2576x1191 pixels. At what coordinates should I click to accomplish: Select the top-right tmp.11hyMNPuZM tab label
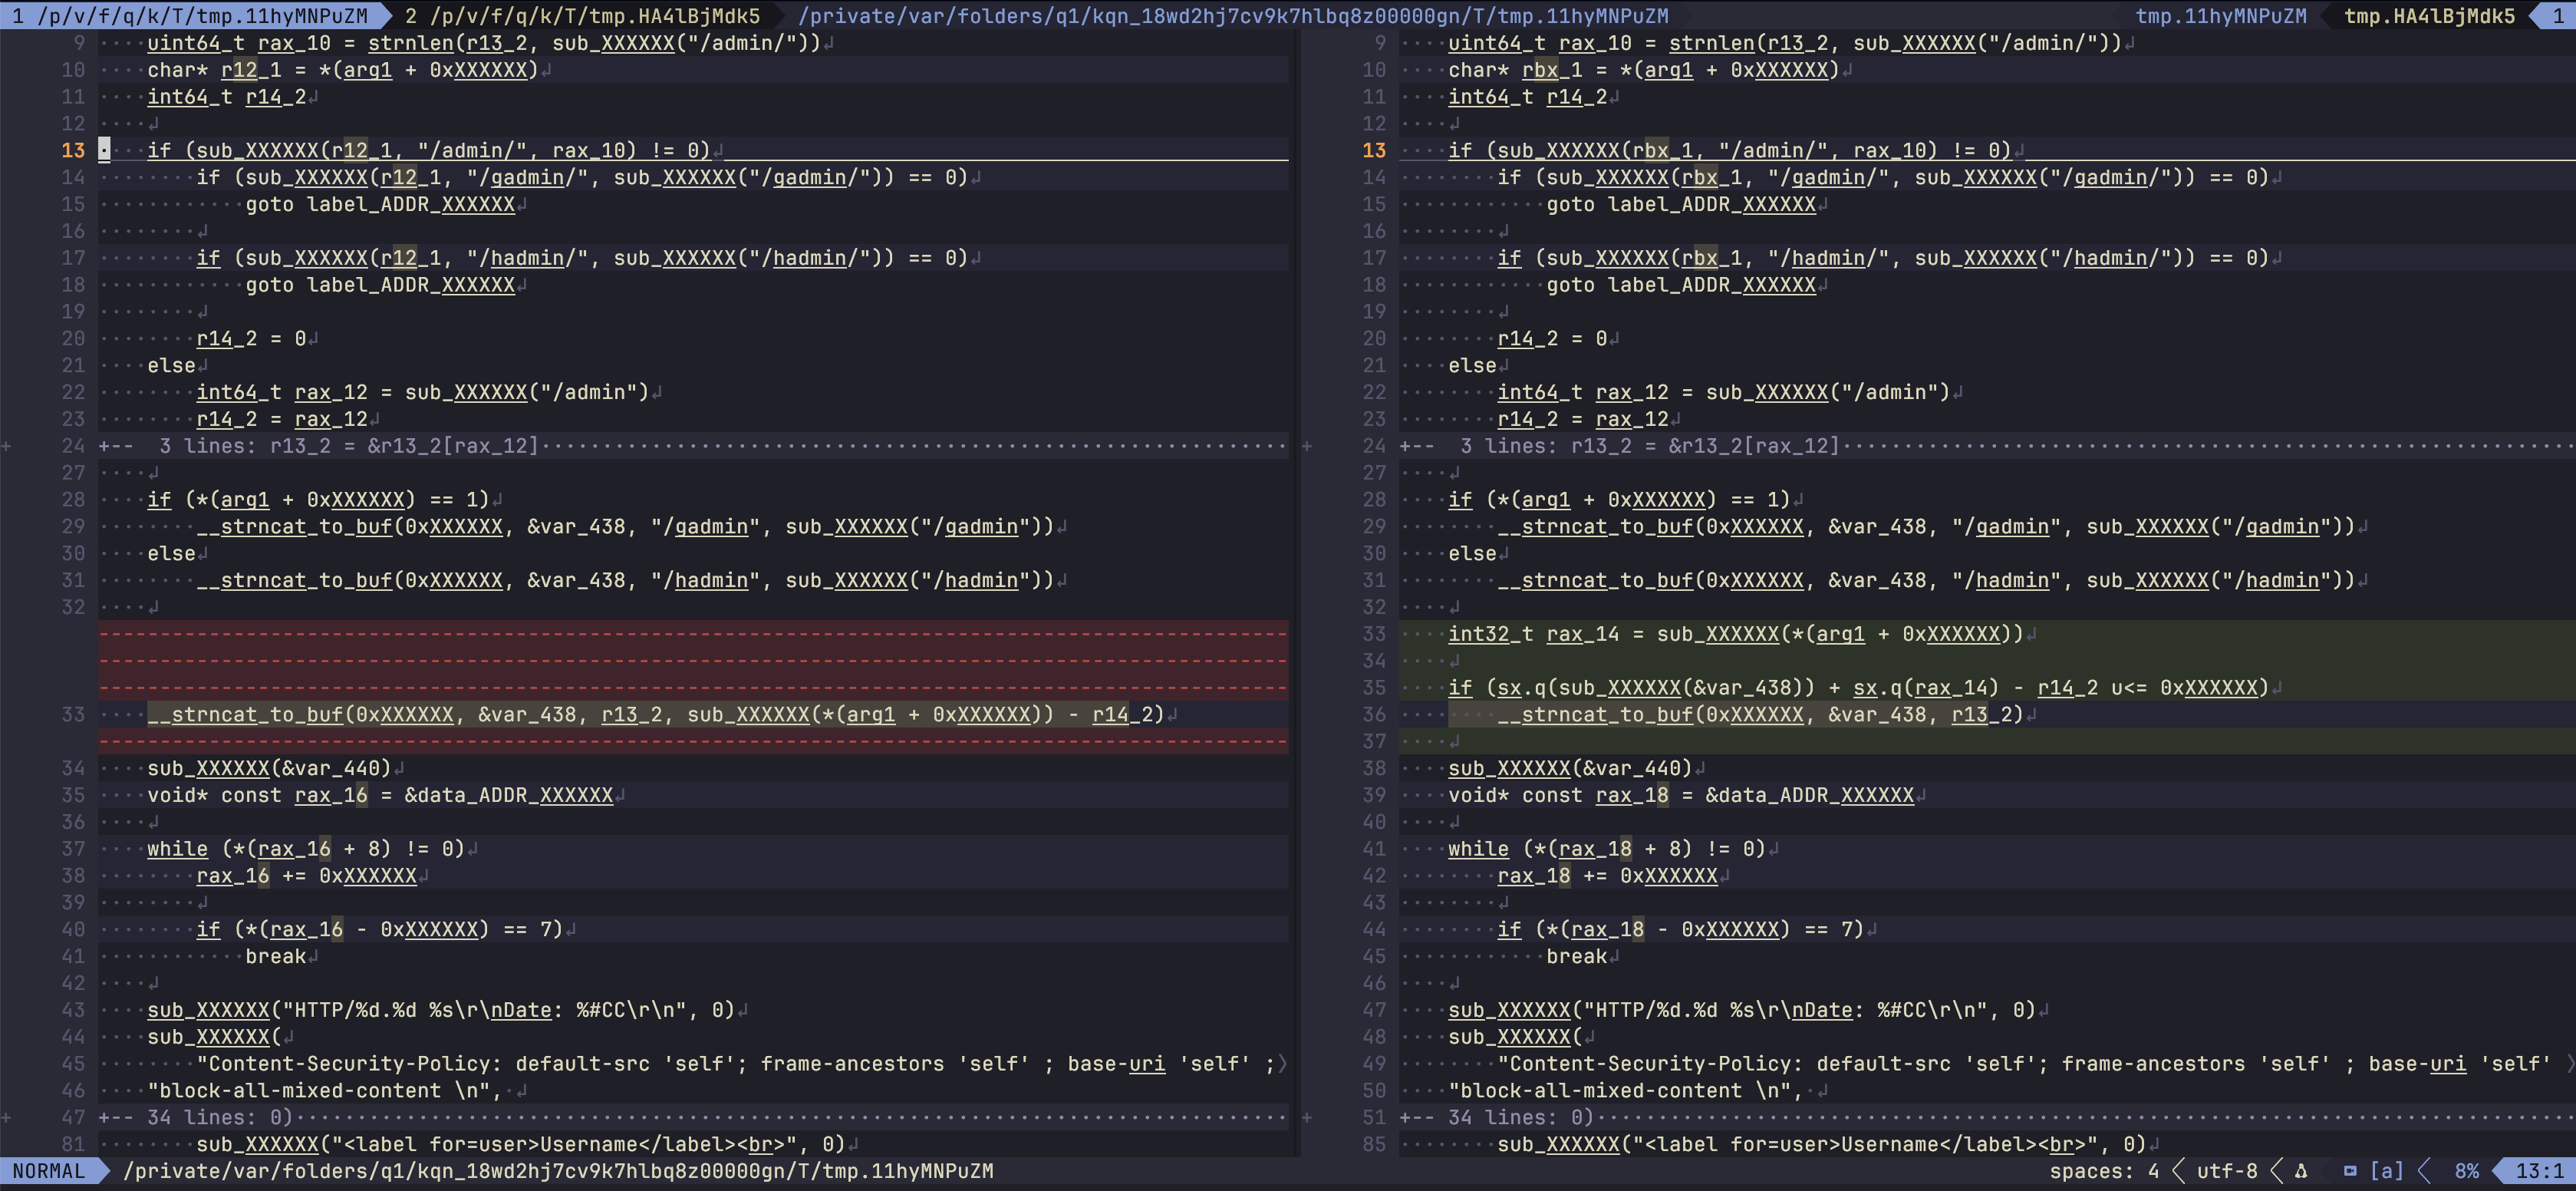2220,16
